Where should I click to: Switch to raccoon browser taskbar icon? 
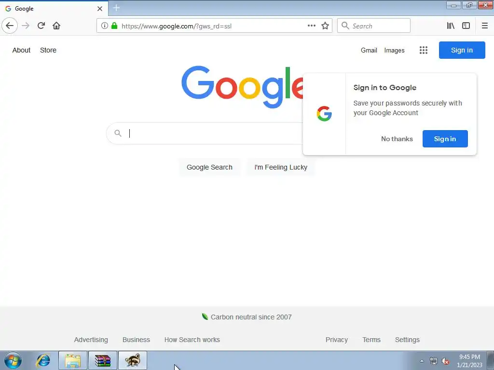coord(133,360)
